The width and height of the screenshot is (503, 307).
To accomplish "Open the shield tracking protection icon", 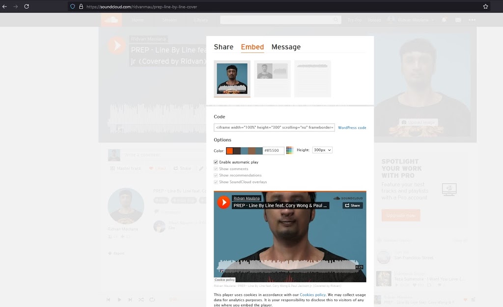I will click(x=73, y=6).
